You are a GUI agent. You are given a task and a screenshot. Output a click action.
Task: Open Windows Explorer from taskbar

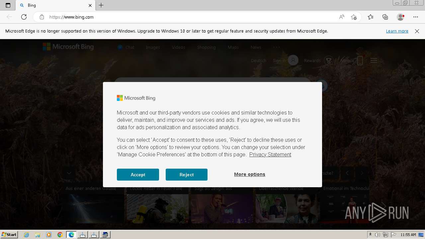(x=38, y=235)
